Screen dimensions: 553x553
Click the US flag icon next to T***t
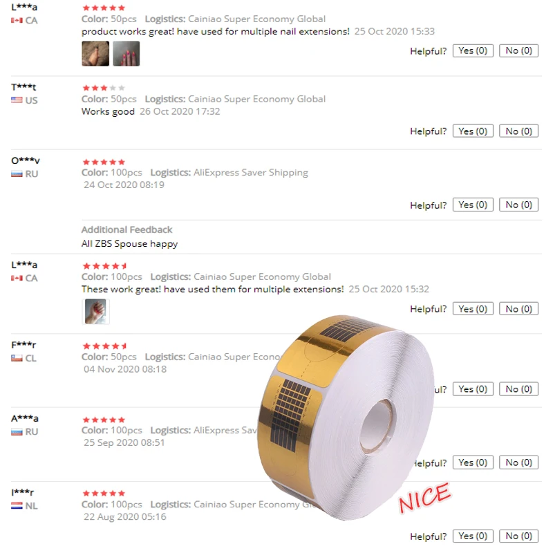[x=17, y=100]
